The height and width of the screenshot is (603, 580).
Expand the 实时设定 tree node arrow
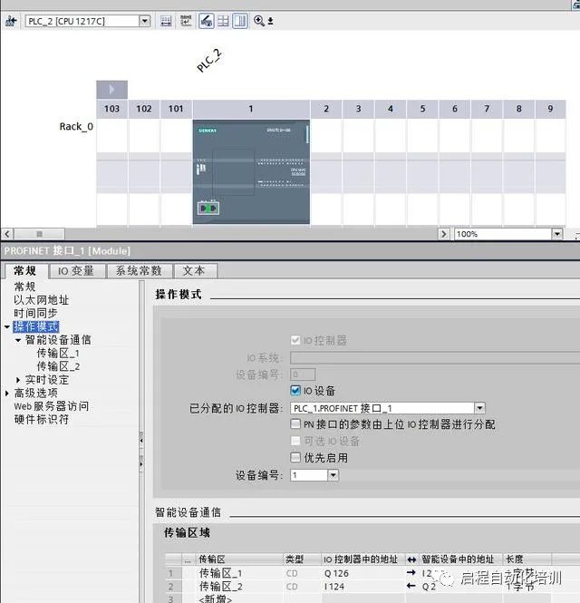18,380
